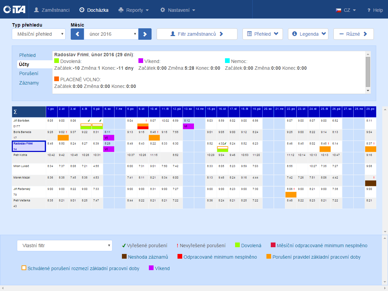Open the CZ language dropdown
Viewport: 388px width, 291px height.
tap(346, 10)
